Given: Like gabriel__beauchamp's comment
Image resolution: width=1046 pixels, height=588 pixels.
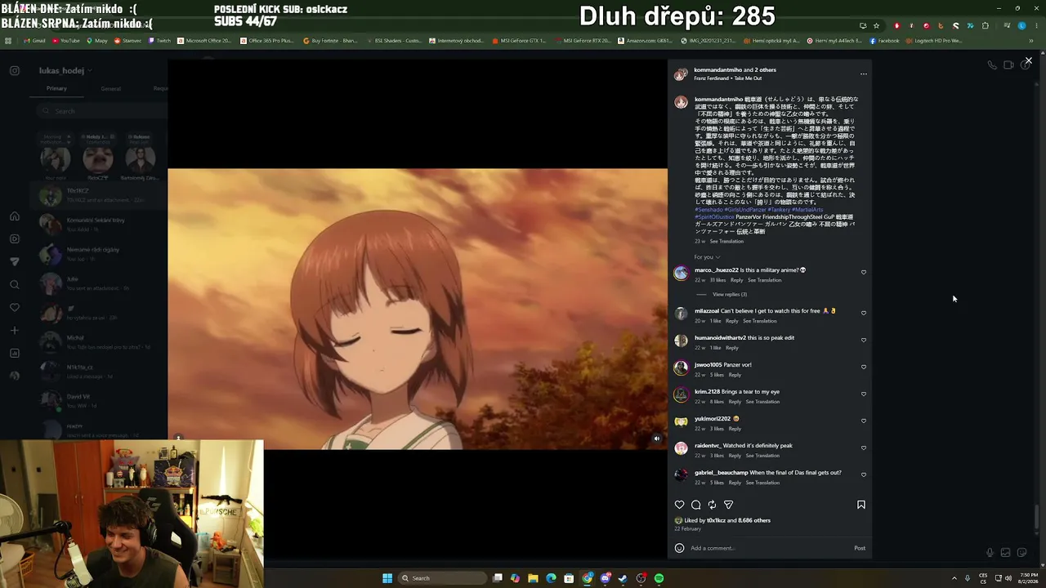Looking at the screenshot, I should tap(864, 474).
